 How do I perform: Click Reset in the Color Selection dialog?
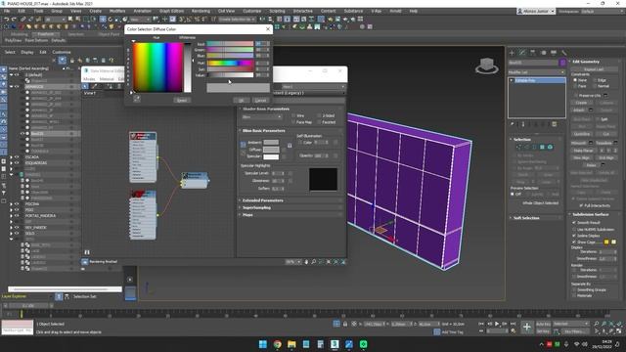point(182,100)
